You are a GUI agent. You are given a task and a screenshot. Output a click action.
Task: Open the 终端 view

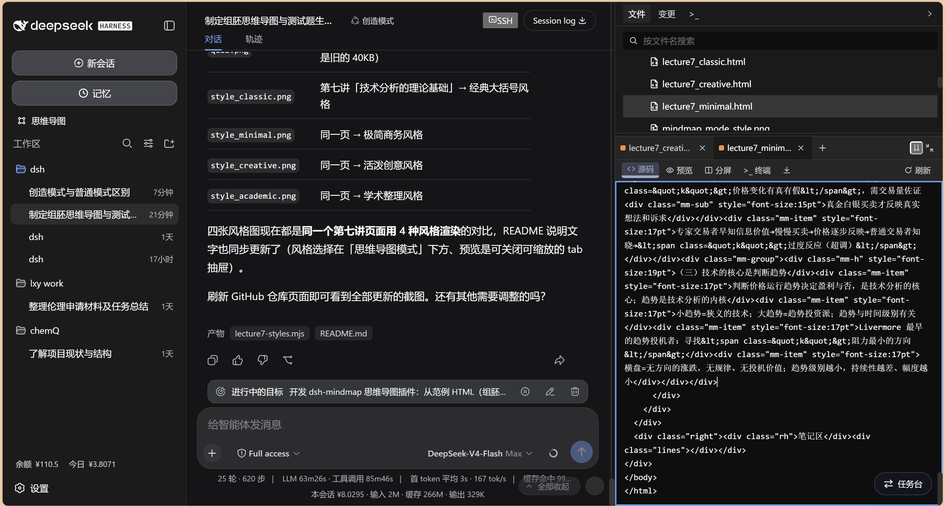pyautogui.click(x=757, y=171)
